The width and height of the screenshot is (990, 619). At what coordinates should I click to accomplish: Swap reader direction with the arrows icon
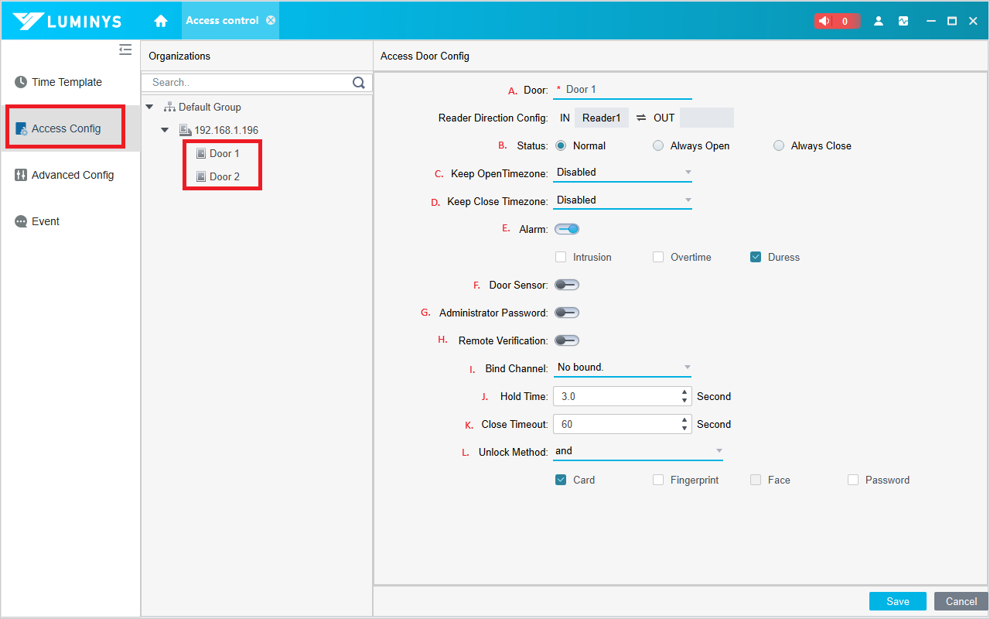coord(641,118)
